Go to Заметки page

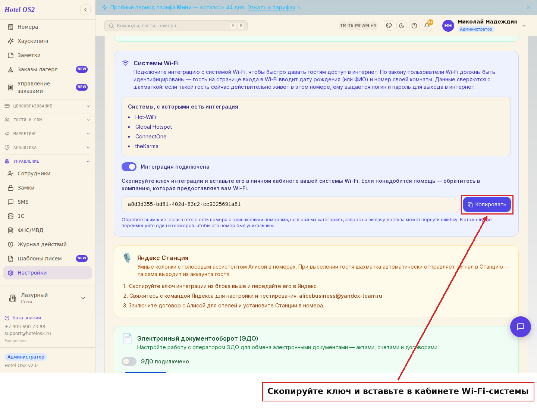point(47,55)
